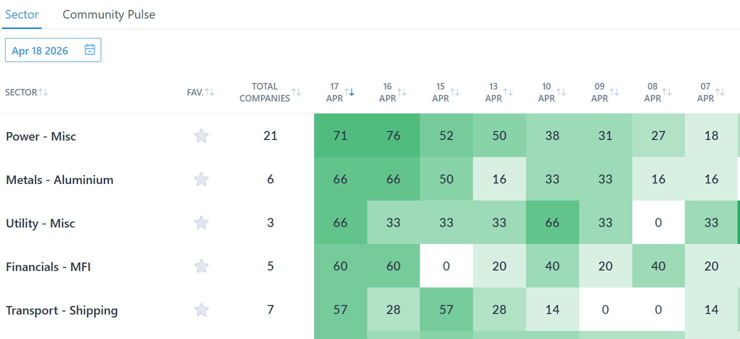Sort by the 13 APR column
Image resolution: width=740 pixels, height=339 pixels.
point(508,92)
